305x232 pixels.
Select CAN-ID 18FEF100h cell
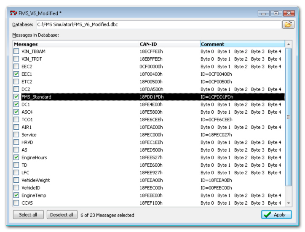click(x=151, y=203)
